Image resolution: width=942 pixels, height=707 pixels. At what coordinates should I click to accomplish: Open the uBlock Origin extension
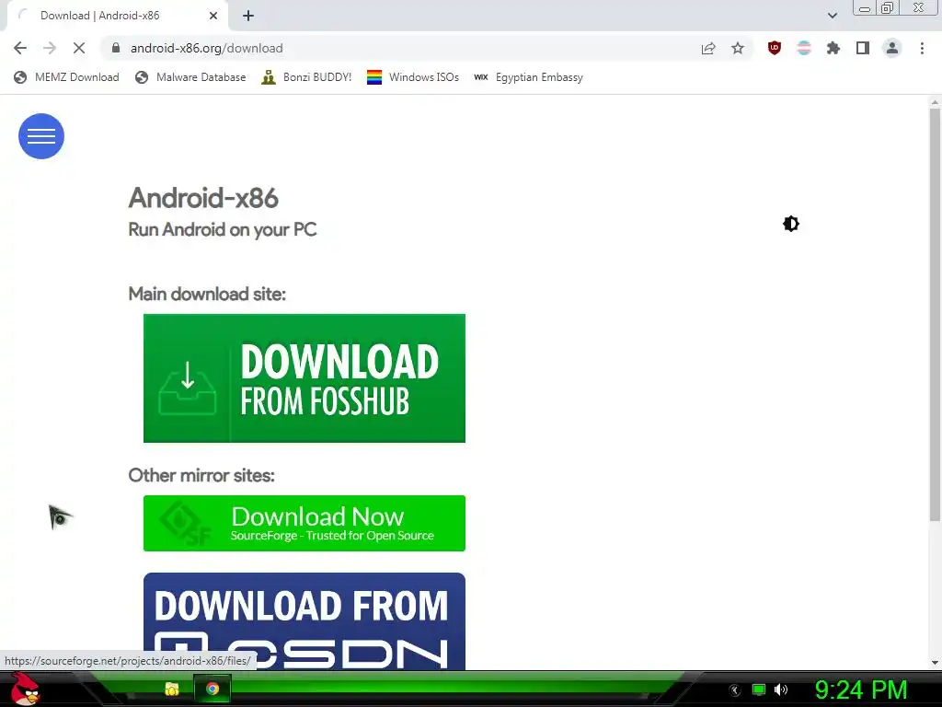[775, 48]
